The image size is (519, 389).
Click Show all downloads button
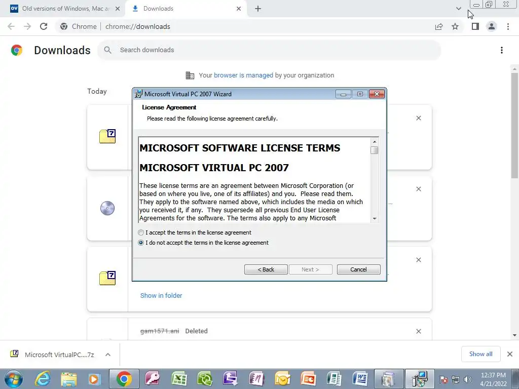pyautogui.click(x=480, y=354)
